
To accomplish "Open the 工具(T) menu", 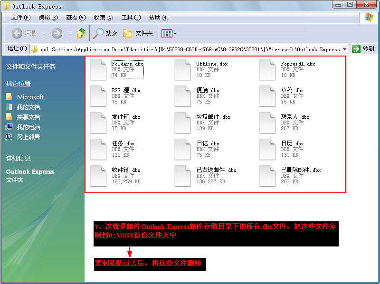I will [x=131, y=18].
